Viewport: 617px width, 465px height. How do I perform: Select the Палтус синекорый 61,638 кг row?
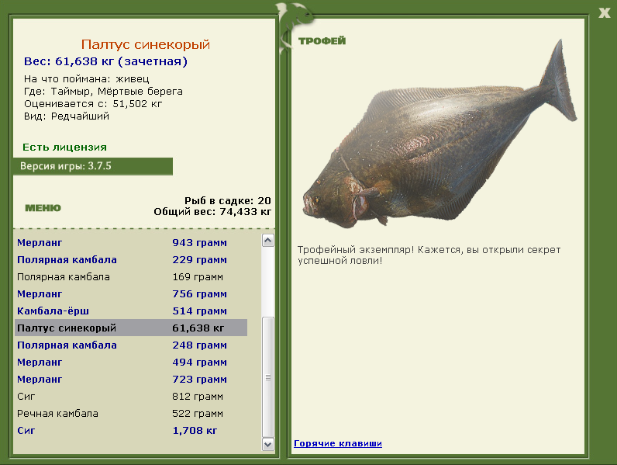click(x=131, y=328)
